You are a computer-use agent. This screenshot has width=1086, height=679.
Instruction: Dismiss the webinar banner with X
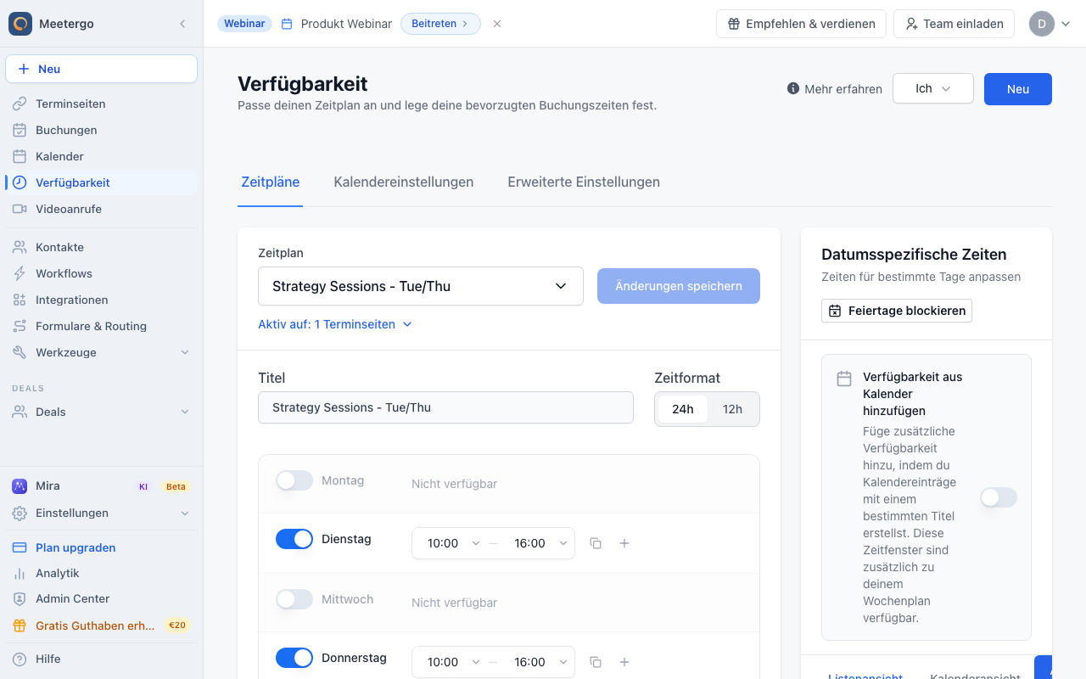(x=497, y=24)
